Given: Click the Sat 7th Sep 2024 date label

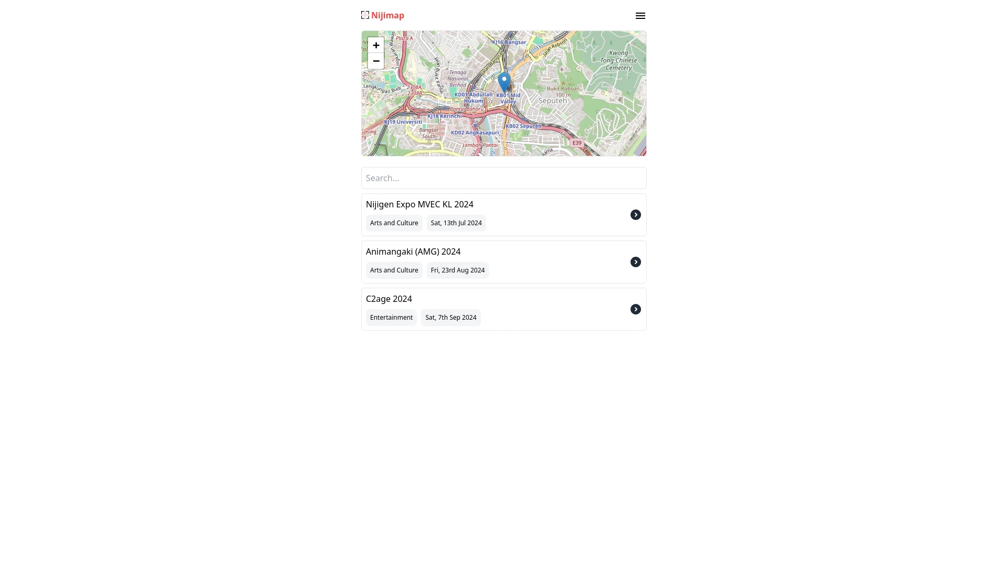Looking at the screenshot, I should tap(450, 317).
